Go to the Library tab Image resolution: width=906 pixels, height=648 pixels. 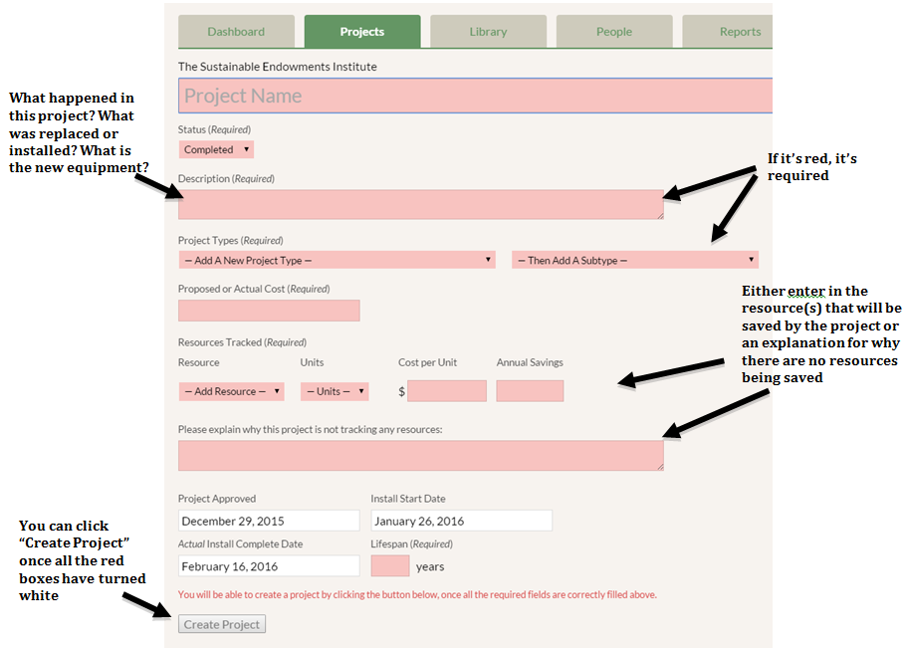tap(488, 32)
